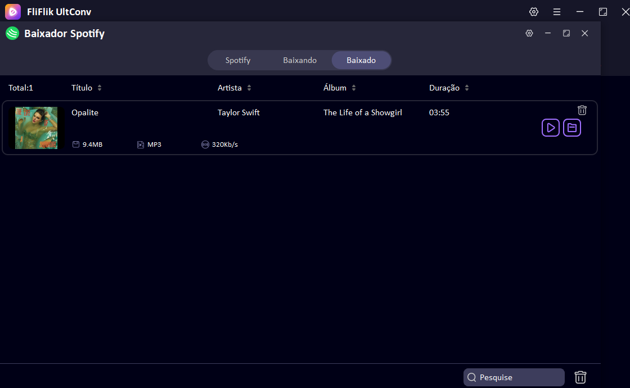Click the green Spotify logo icon

coord(12,34)
